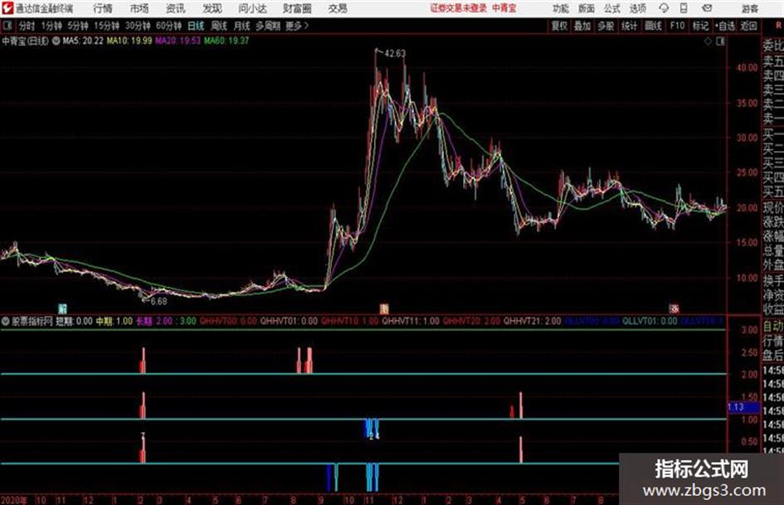
Task: Toggle the left panel icon beside 分时
Action: [x=7, y=26]
